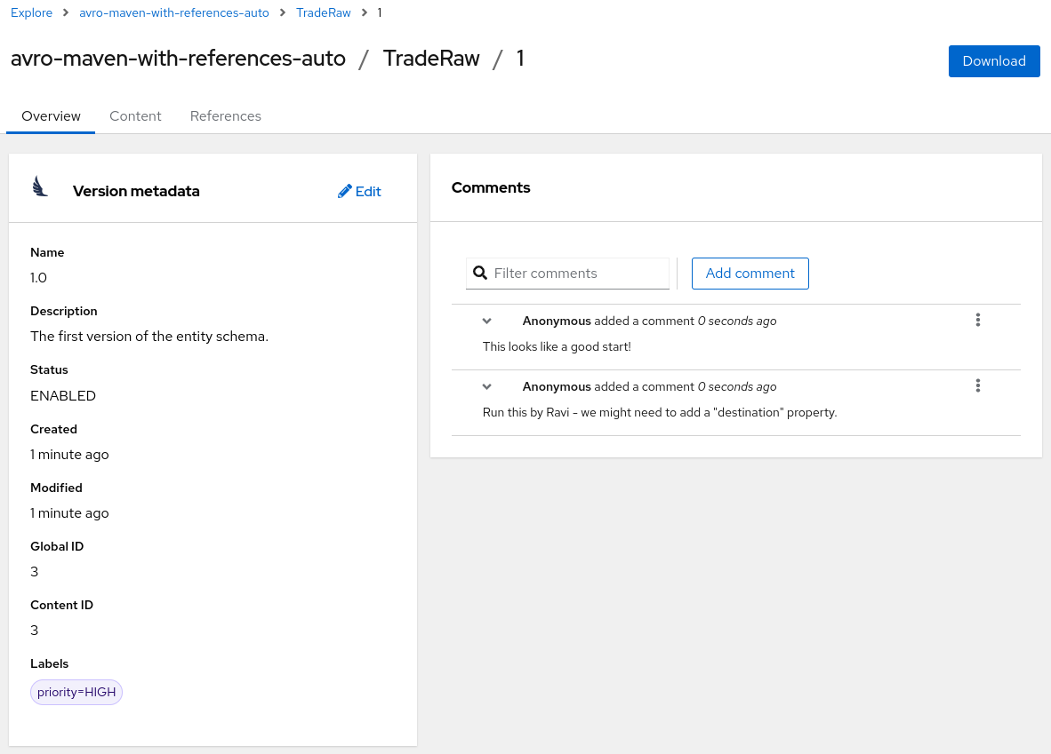
Task: Collapse the comment mentioning a destination property
Action: (486, 386)
